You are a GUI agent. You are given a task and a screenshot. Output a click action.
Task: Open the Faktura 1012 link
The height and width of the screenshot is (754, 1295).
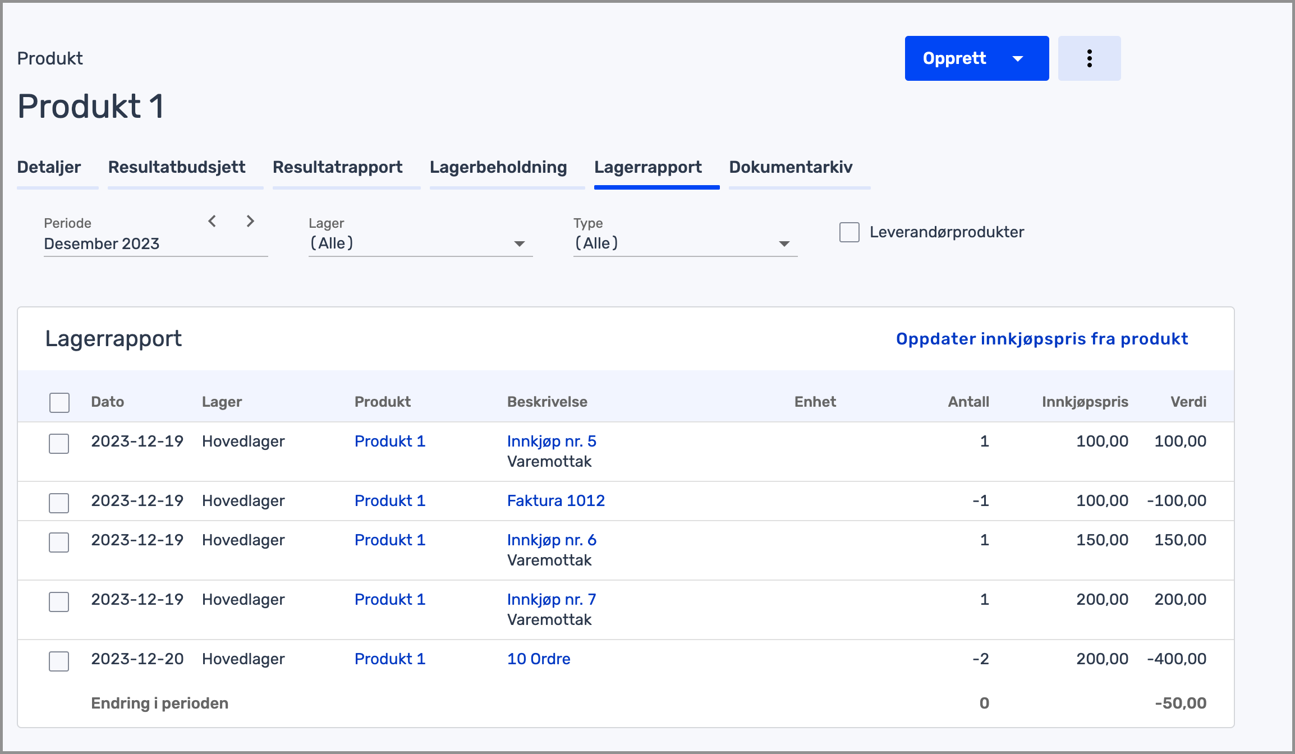(556, 501)
